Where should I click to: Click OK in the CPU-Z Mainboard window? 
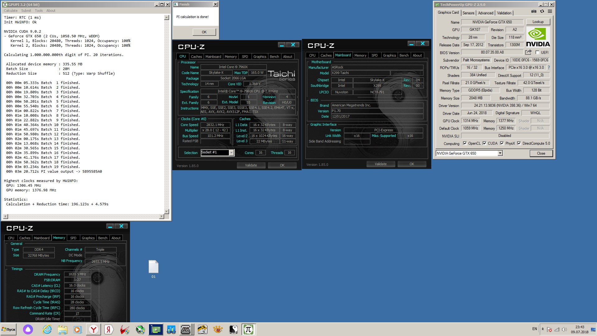click(x=412, y=164)
